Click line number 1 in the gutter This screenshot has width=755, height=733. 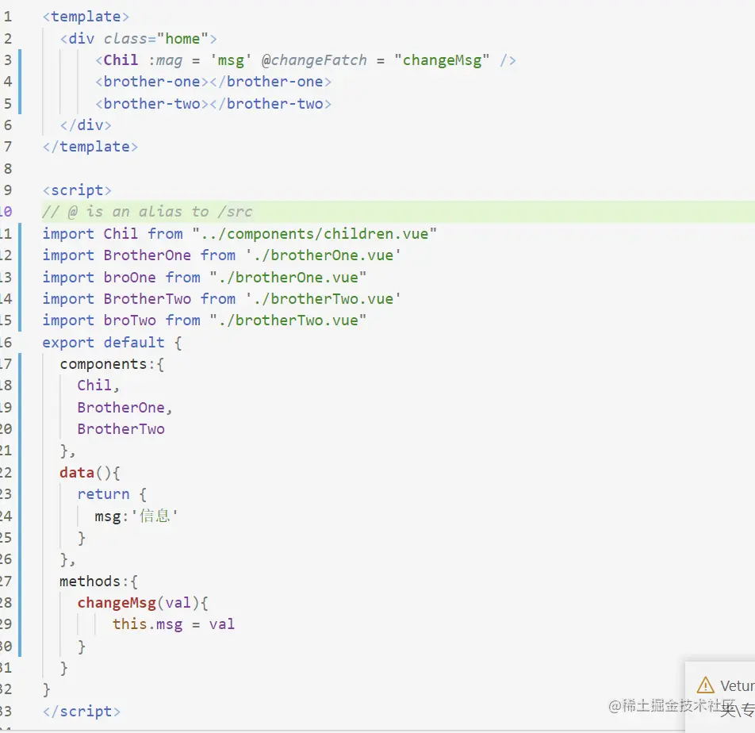[x=8, y=17]
